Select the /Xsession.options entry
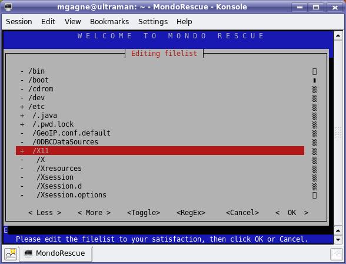Screen dimensions: 346x264 tap(72, 195)
